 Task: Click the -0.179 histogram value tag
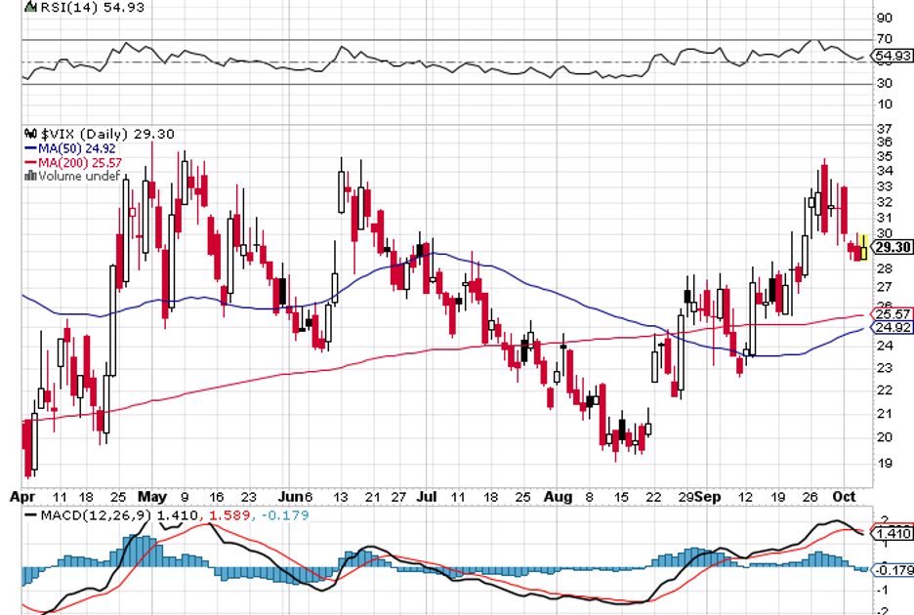click(x=893, y=570)
